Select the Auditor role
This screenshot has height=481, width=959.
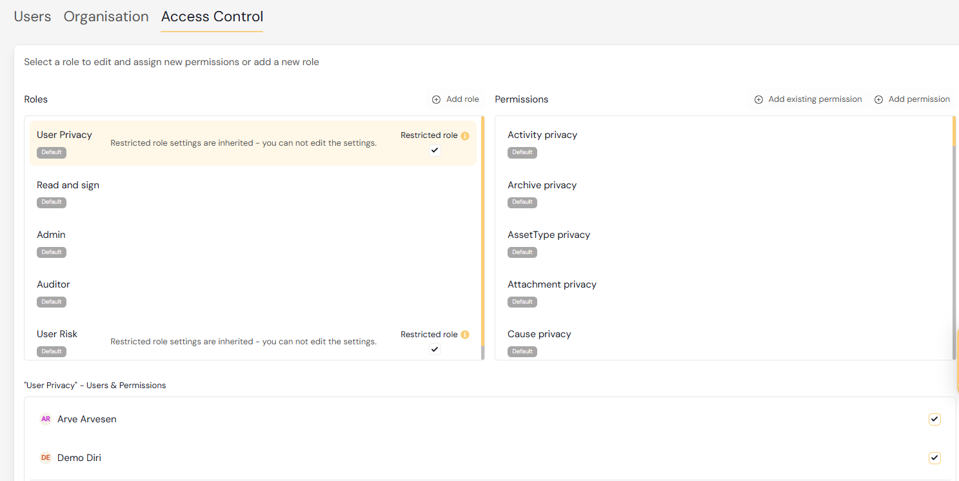click(x=54, y=285)
